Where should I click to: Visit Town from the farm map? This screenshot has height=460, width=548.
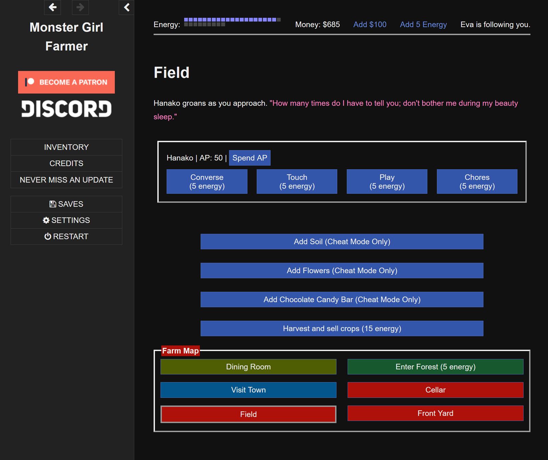pos(248,390)
